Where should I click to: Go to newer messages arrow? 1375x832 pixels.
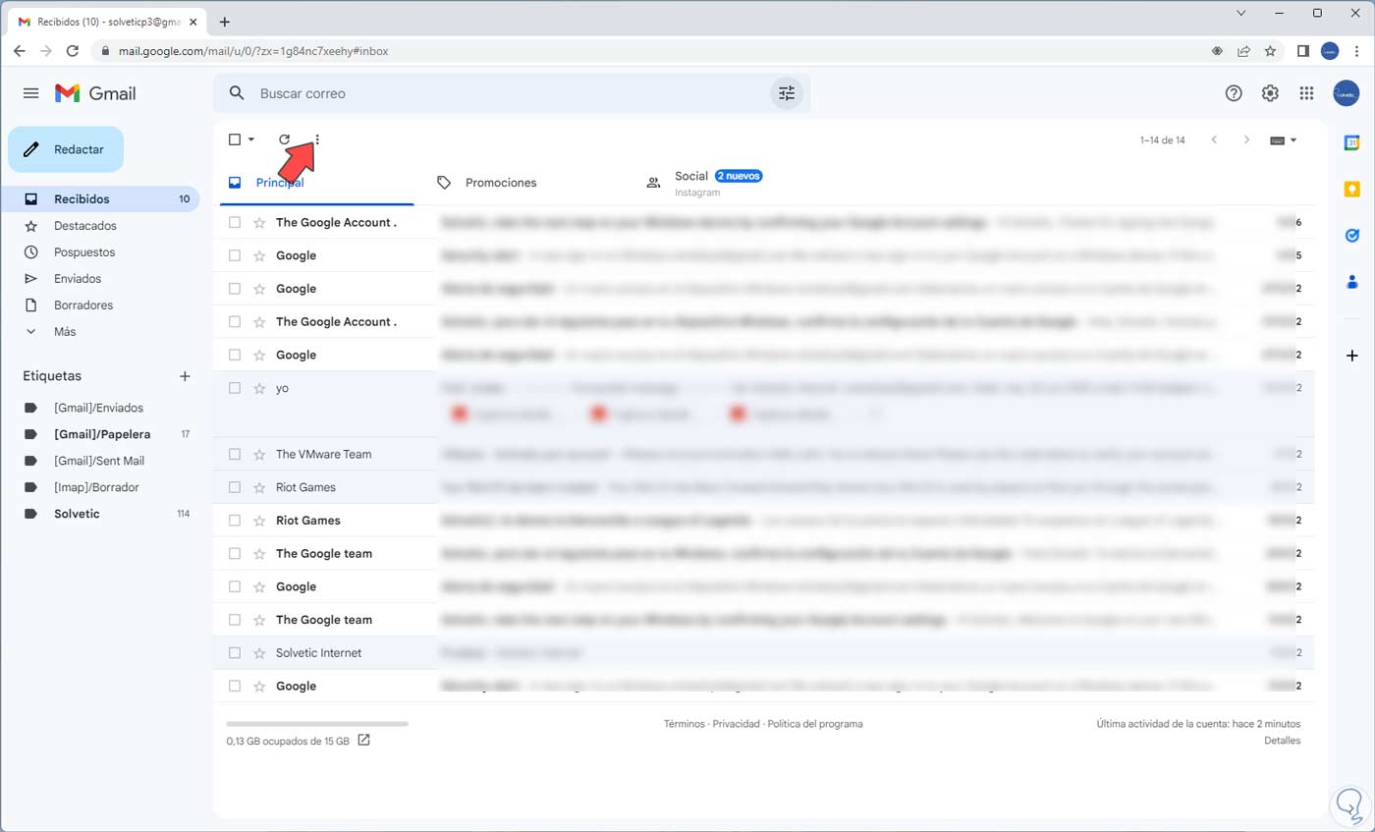click(x=1214, y=139)
